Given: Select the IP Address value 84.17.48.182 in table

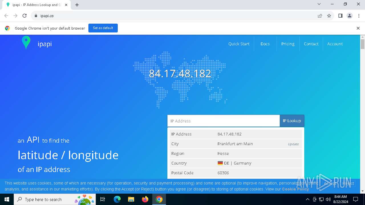Looking at the screenshot, I should click(x=230, y=134).
